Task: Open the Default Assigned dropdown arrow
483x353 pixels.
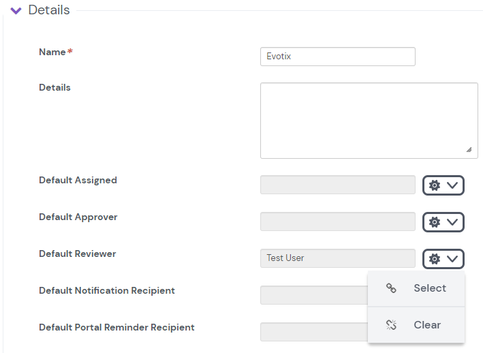Action: pyautogui.click(x=452, y=185)
